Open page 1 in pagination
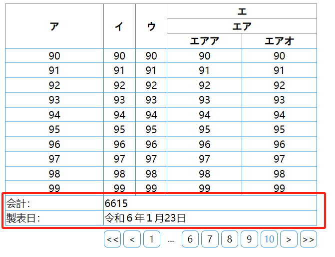 tap(152, 239)
